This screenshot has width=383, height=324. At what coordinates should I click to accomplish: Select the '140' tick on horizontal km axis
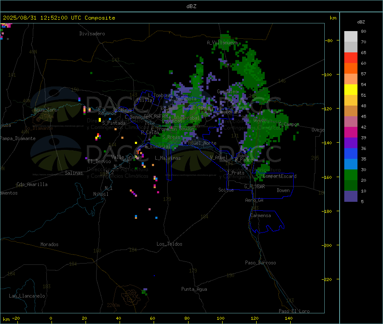click(x=289, y=318)
